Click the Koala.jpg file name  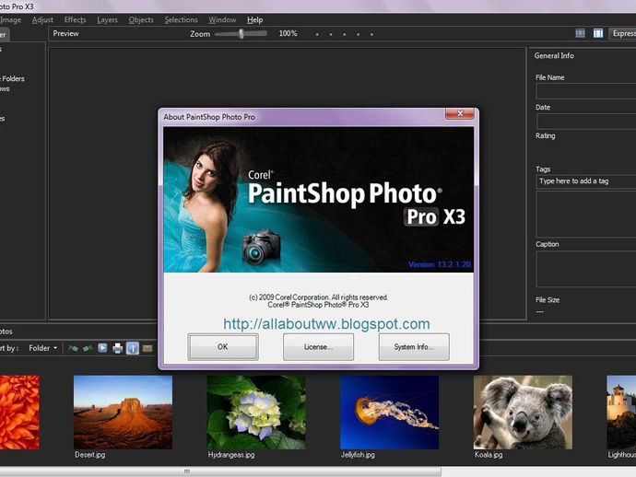[489, 455]
